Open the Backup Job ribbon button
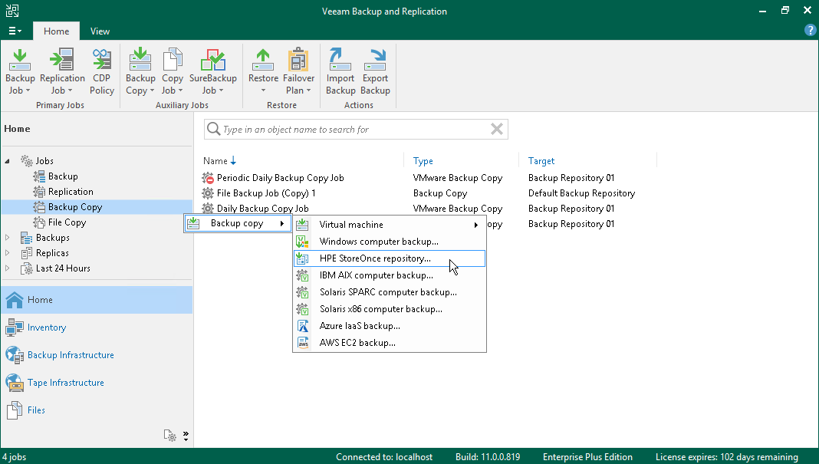 coord(20,71)
